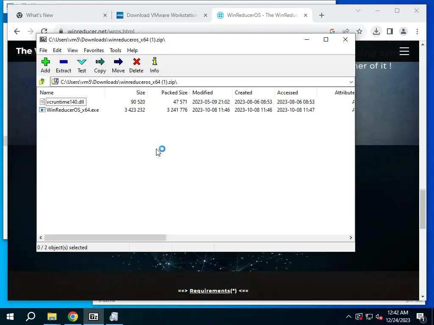434x325 pixels.
Task: Click the Chrome share page icon
Action: tap(346, 31)
